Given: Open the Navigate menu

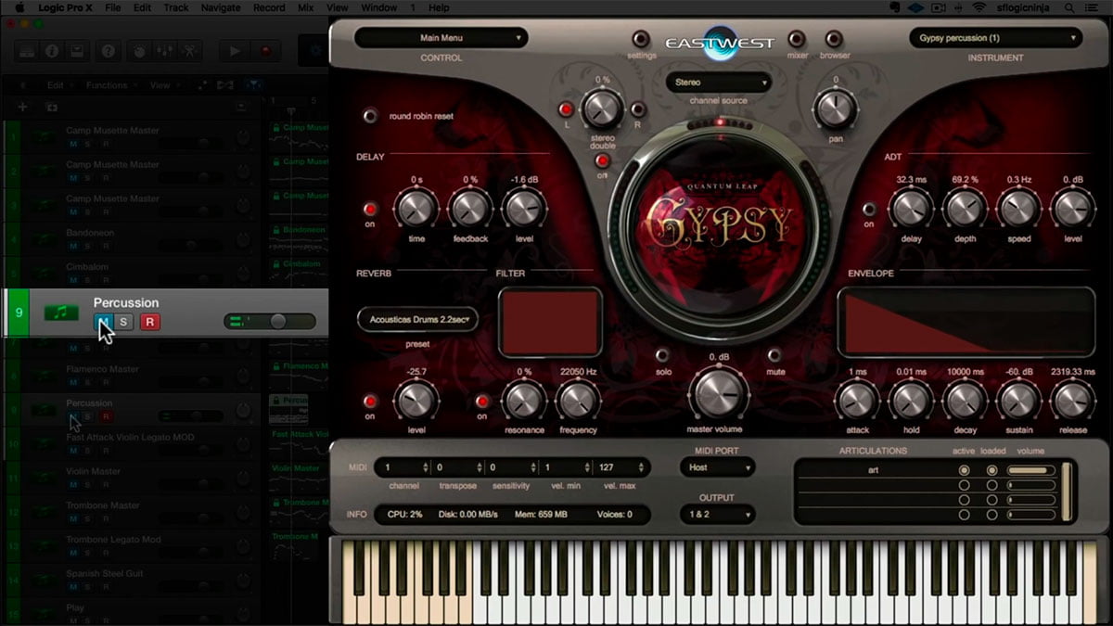Looking at the screenshot, I should pyautogui.click(x=221, y=7).
